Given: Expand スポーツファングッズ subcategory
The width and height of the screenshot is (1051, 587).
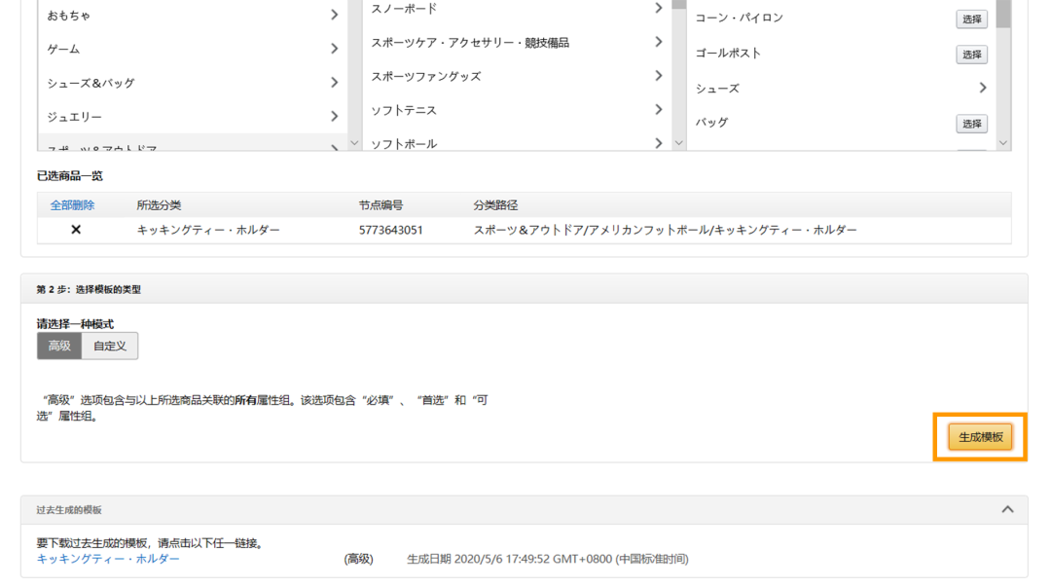Looking at the screenshot, I should [659, 75].
